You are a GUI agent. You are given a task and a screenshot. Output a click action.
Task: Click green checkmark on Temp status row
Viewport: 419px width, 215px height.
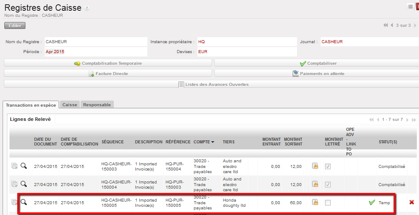click(372, 202)
